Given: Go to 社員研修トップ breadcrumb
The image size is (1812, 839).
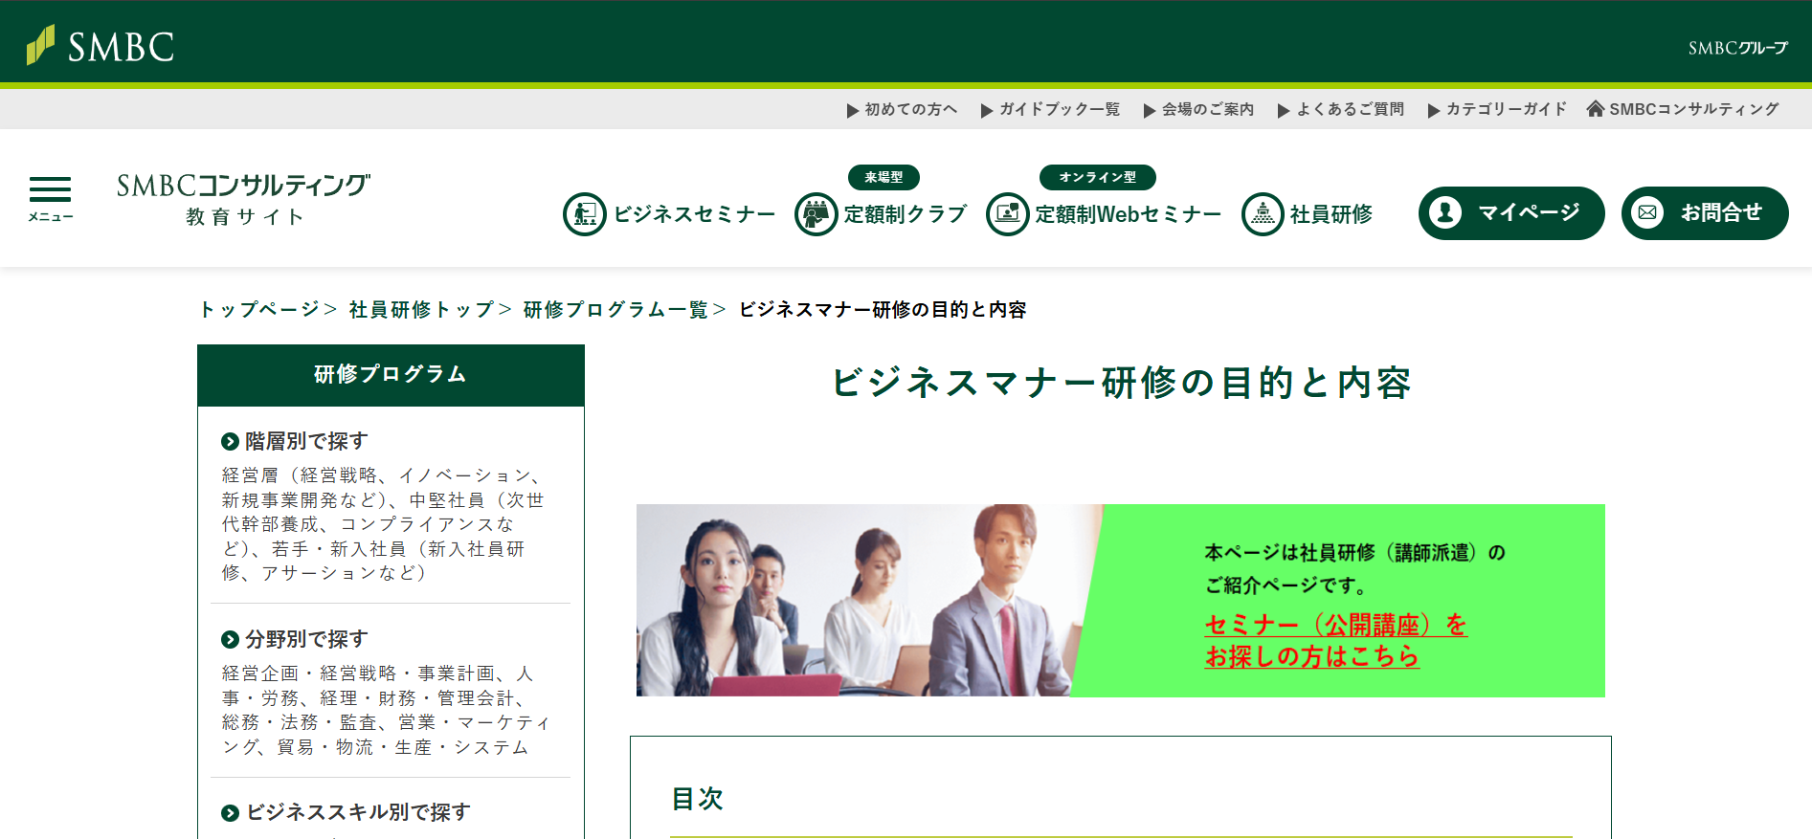Looking at the screenshot, I should click(x=421, y=310).
